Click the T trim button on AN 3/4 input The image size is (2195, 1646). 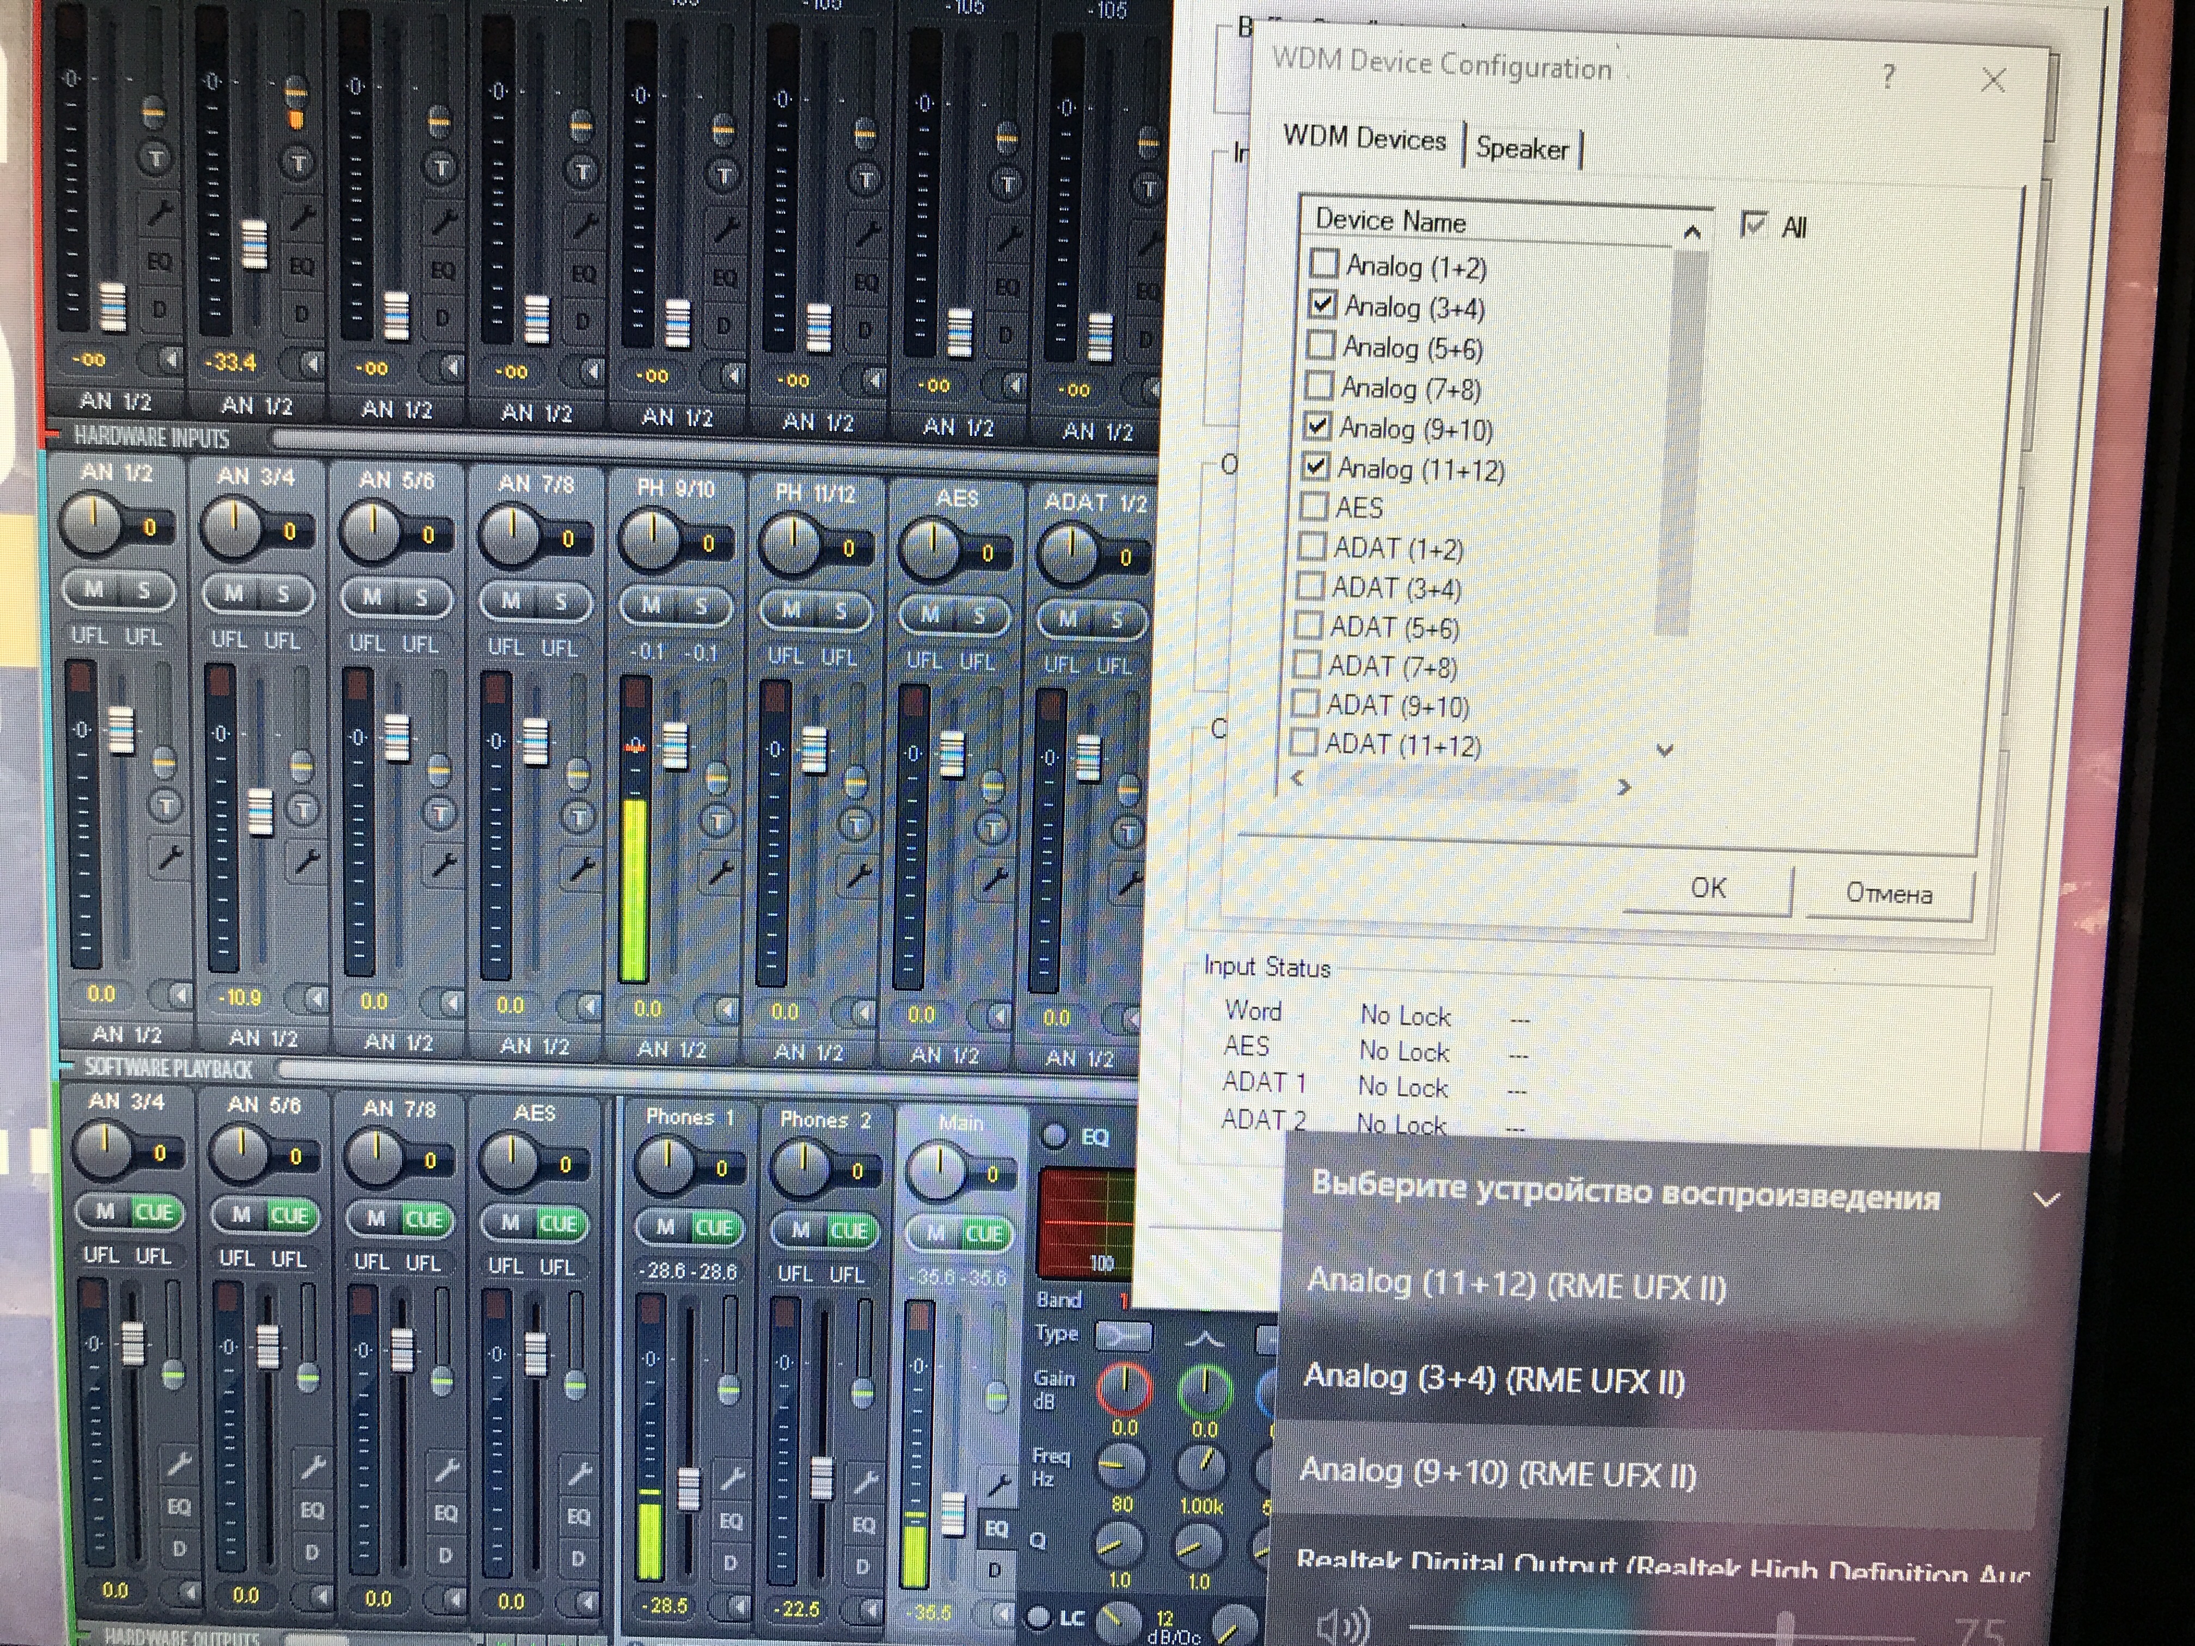pyautogui.click(x=303, y=809)
